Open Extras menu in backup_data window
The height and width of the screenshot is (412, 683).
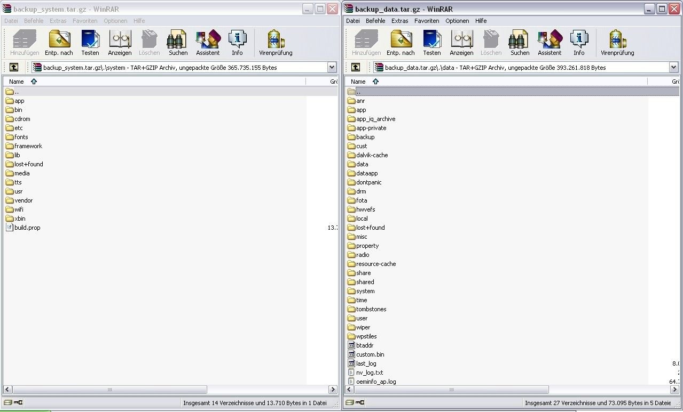(x=400, y=21)
